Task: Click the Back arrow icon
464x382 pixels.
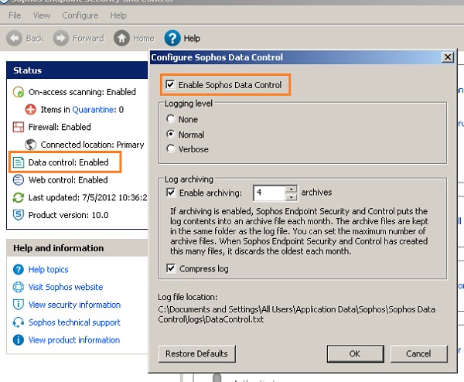Action: [x=14, y=38]
